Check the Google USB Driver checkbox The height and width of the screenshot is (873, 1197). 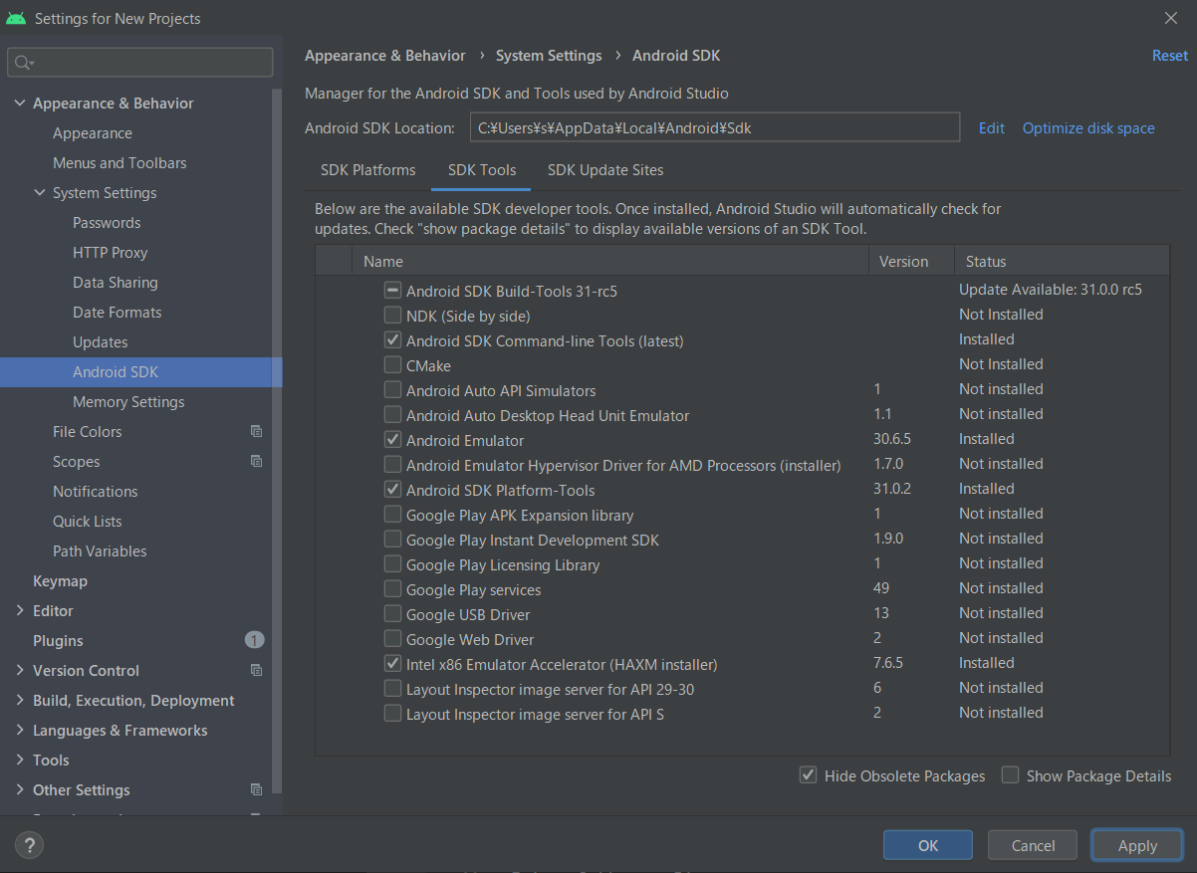point(392,614)
